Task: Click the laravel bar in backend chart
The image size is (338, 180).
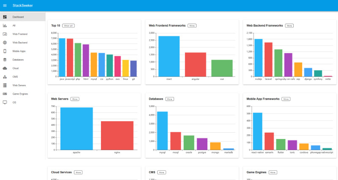Action: pos(268,60)
